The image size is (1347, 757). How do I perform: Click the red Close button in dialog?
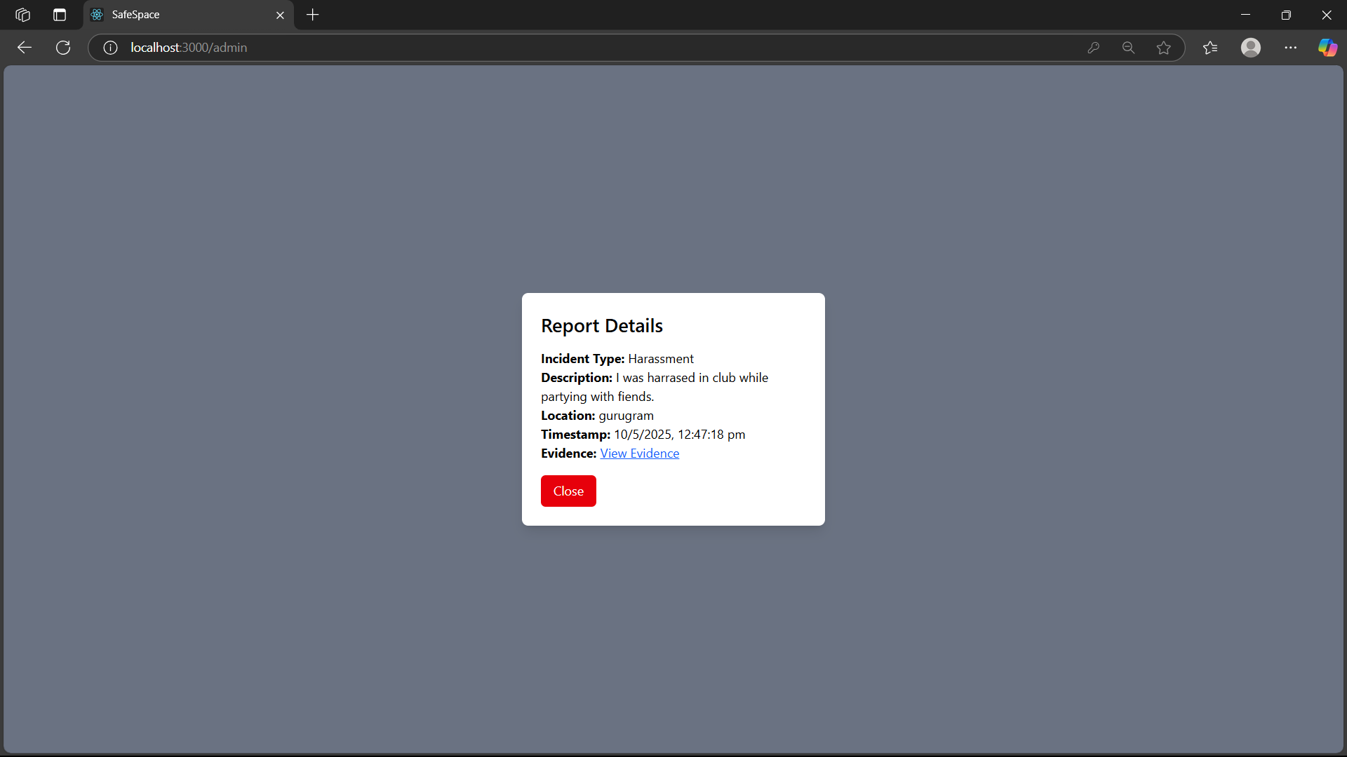point(568,491)
